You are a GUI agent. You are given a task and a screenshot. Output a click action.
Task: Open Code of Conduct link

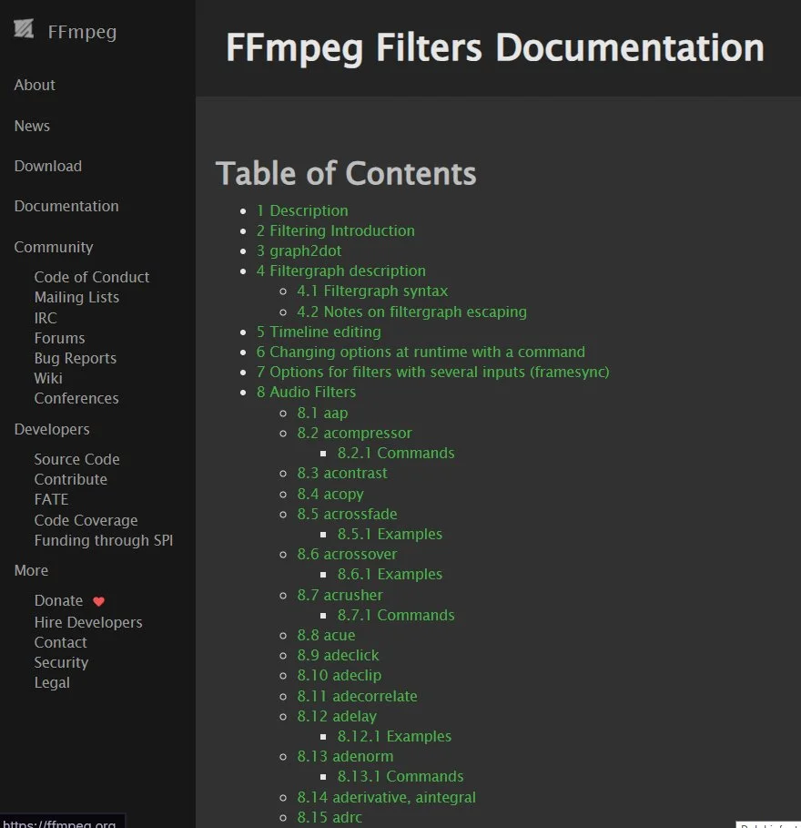pos(92,277)
